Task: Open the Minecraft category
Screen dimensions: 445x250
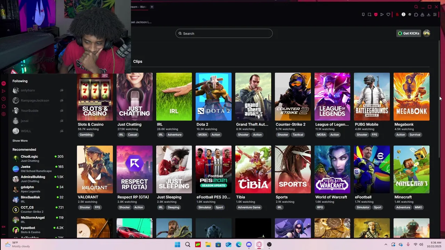Action: coord(412,169)
